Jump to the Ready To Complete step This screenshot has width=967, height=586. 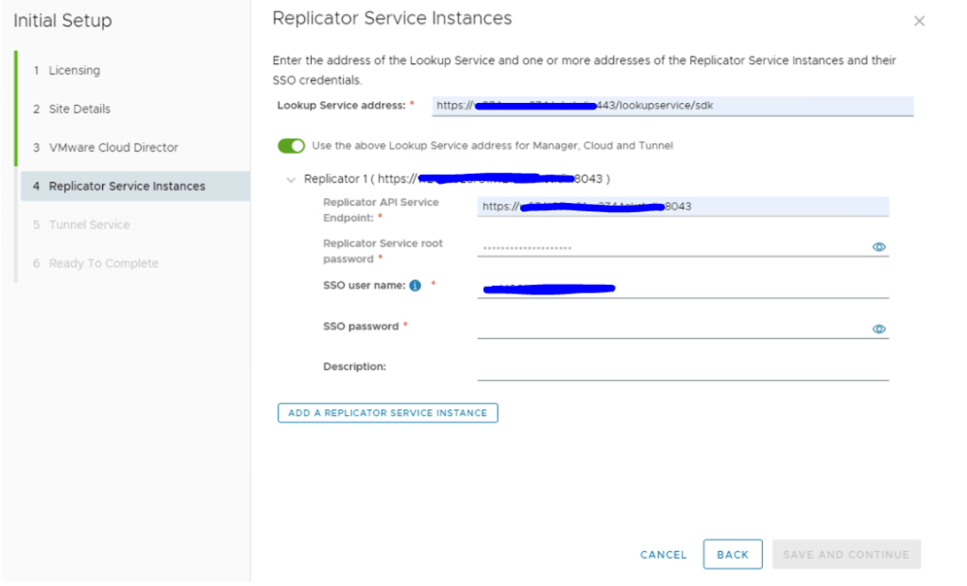pyautogui.click(x=103, y=264)
